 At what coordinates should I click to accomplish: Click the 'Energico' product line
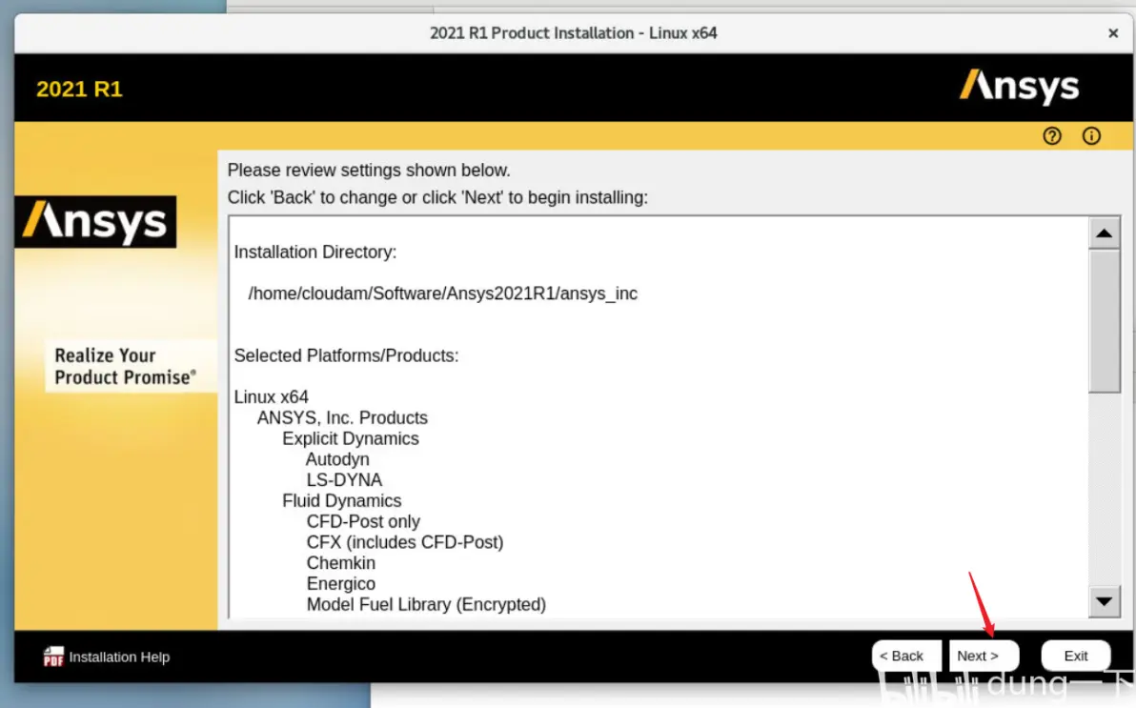(340, 583)
